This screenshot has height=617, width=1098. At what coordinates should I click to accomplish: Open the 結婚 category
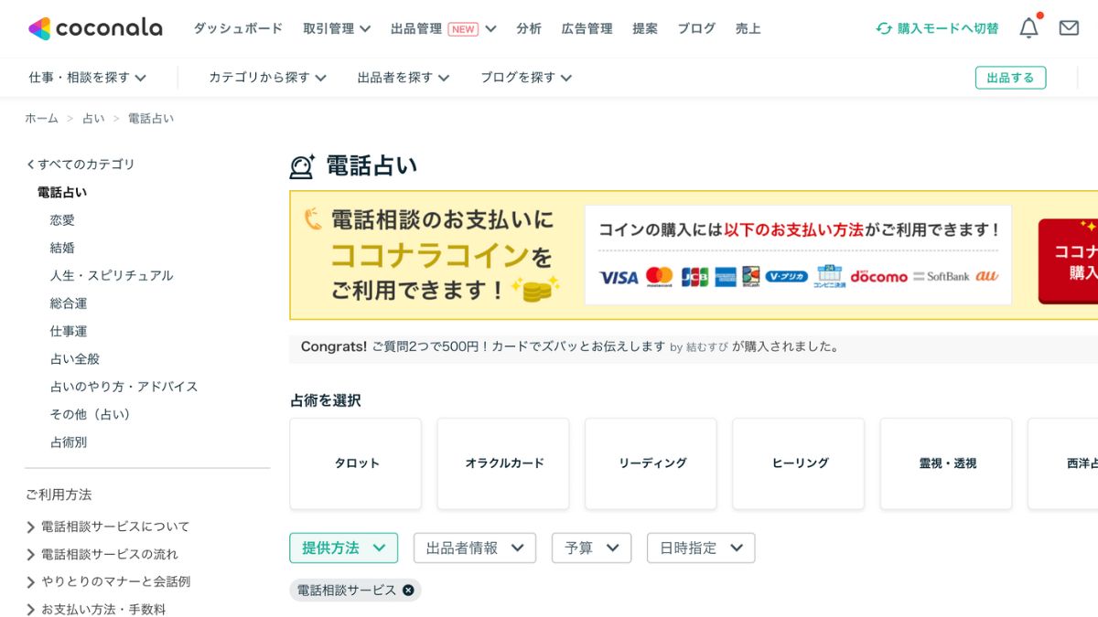62,248
